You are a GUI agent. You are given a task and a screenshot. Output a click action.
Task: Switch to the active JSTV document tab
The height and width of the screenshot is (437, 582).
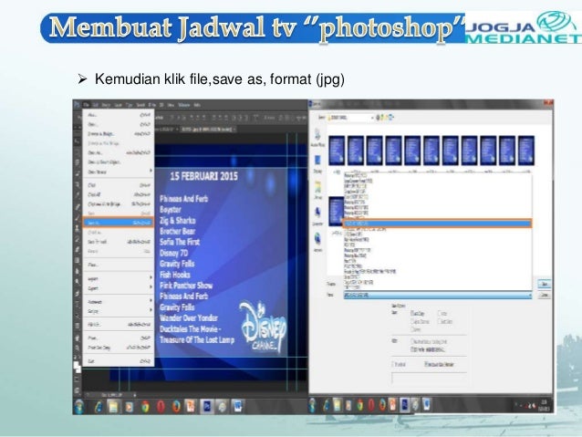[208, 130]
